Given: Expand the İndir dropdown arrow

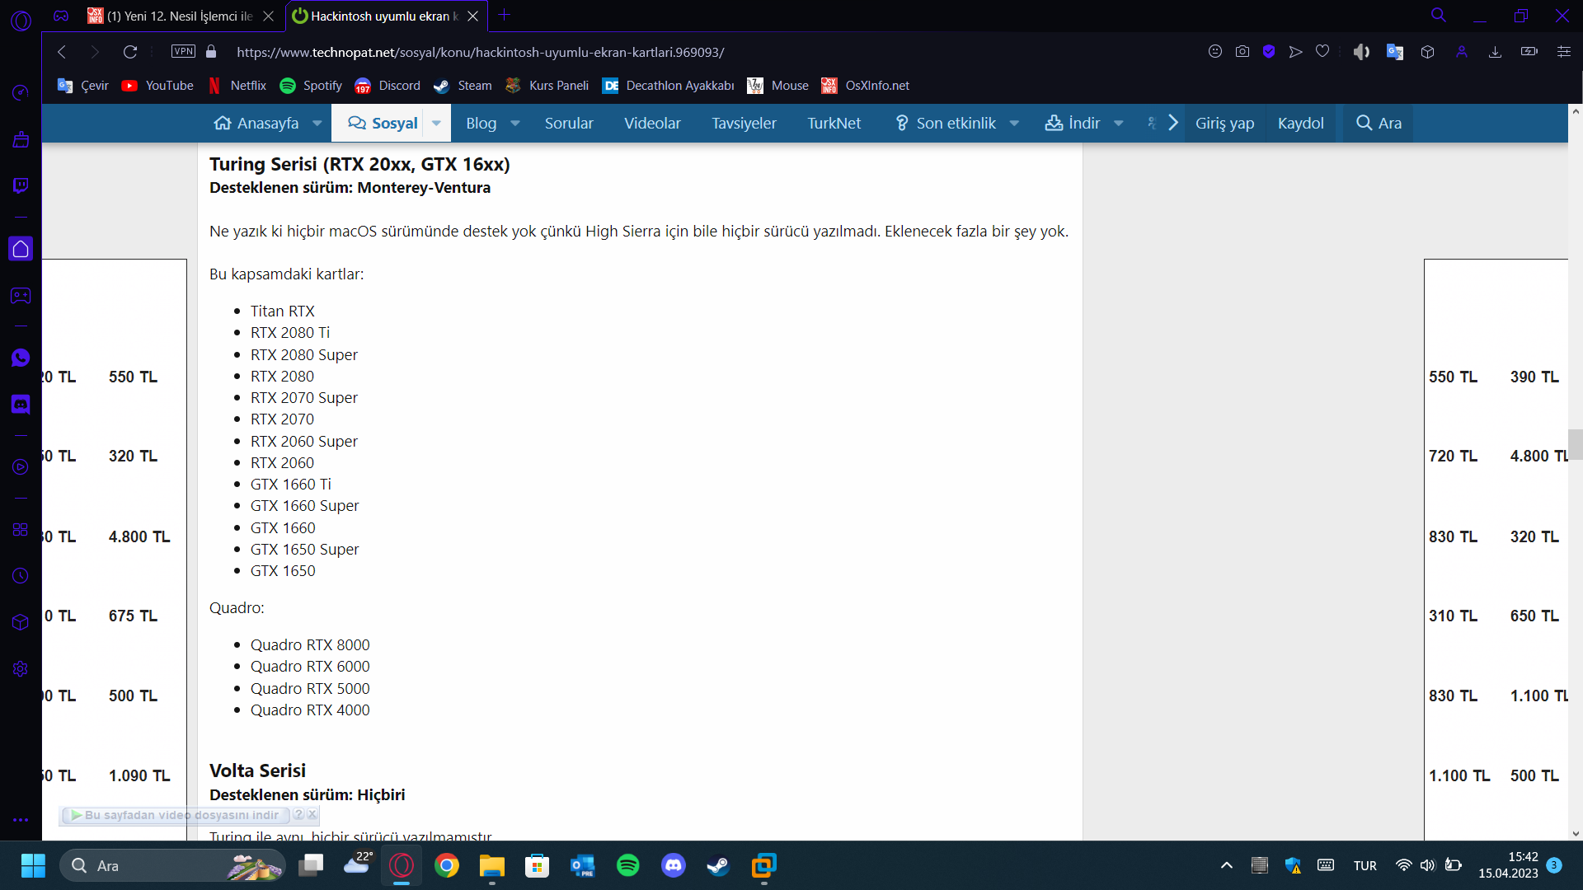Looking at the screenshot, I should coord(1119,124).
